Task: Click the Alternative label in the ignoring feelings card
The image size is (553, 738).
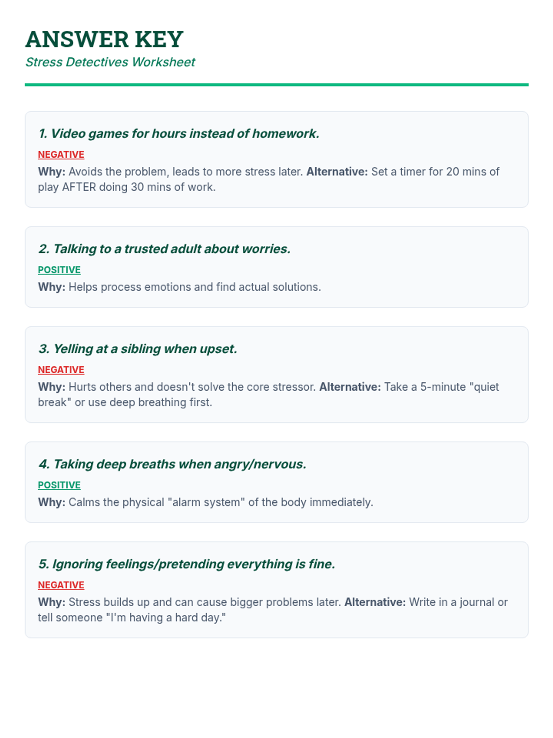Action: pyautogui.click(x=375, y=602)
